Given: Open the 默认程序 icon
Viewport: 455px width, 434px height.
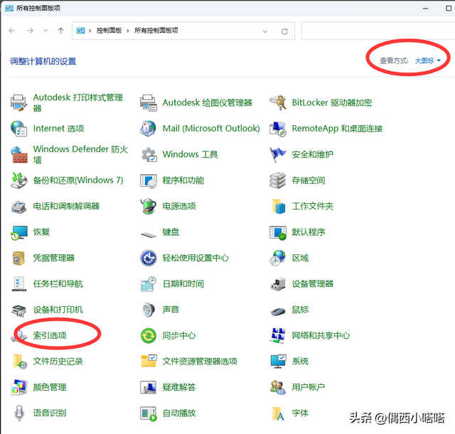Looking at the screenshot, I should 278,232.
